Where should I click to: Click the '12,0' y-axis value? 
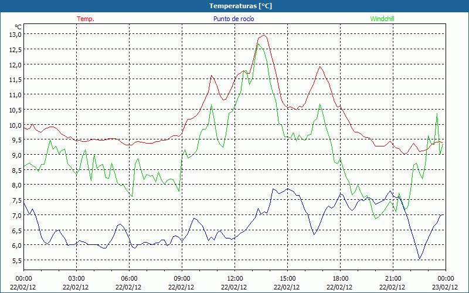16,64
